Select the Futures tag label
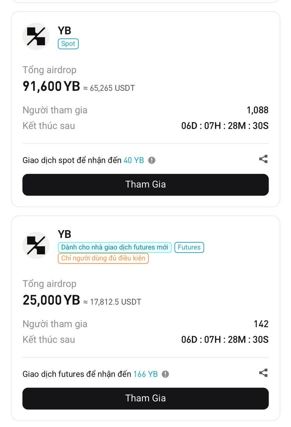The width and height of the screenshot is (291, 427). [189, 247]
